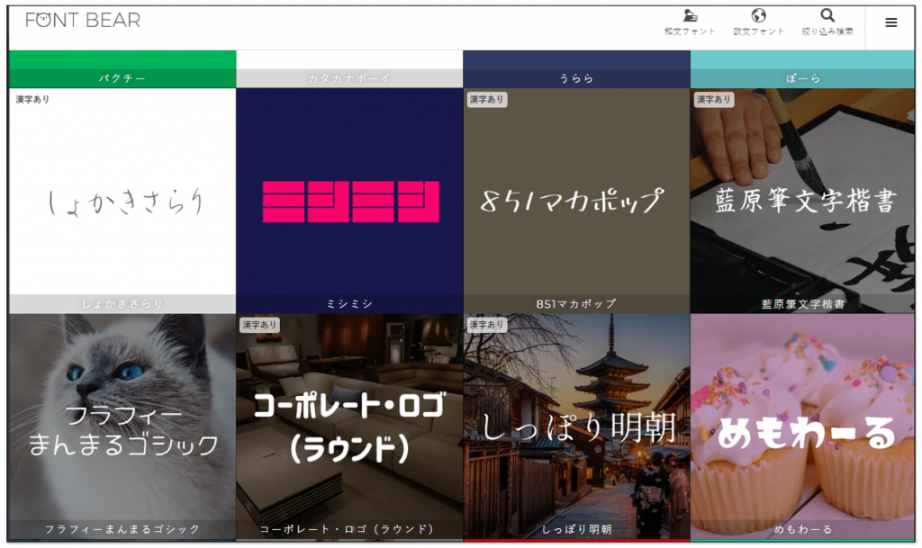This screenshot has height=548, width=922.
Task: Select the 藍原筆文字楷書 calligraphy tile
Action: tap(804, 201)
